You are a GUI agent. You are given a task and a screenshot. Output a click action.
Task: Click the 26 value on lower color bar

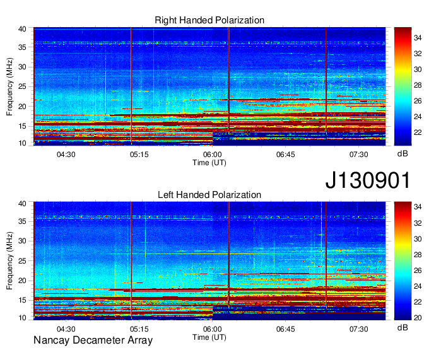418,270
